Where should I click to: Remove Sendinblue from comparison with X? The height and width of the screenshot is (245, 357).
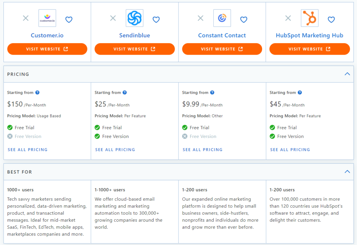(x=113, y=18)
